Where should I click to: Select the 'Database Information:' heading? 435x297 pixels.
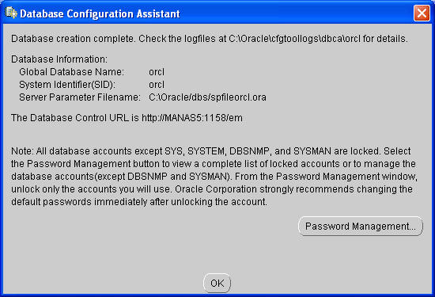tap(59, 59)
